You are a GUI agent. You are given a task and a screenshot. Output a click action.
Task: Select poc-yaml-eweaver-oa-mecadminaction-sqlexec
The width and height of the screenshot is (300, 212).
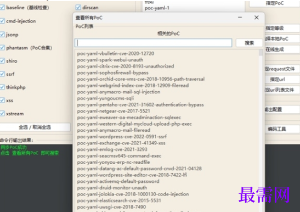[x=129, y=118]
